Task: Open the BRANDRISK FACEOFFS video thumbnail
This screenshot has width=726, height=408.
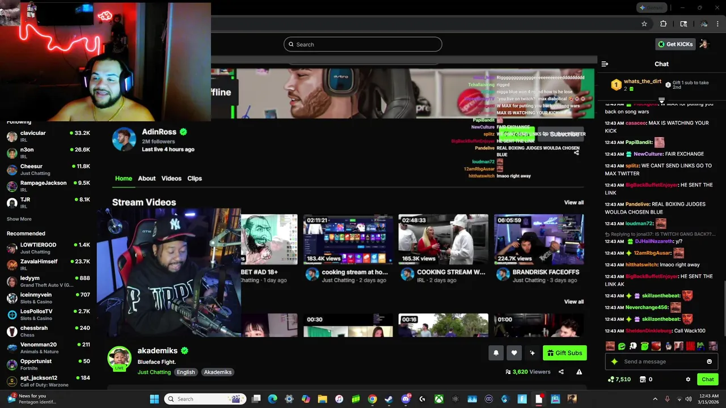Action: (x=539, y=239)
